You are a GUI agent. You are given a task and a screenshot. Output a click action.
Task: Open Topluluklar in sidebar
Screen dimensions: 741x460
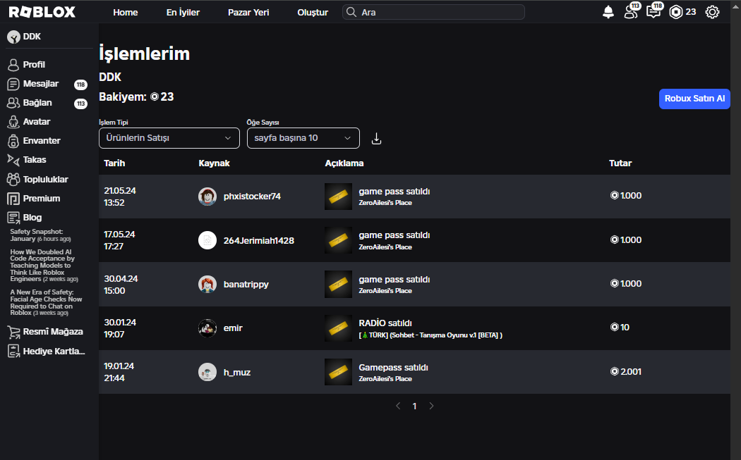point(45,180)
